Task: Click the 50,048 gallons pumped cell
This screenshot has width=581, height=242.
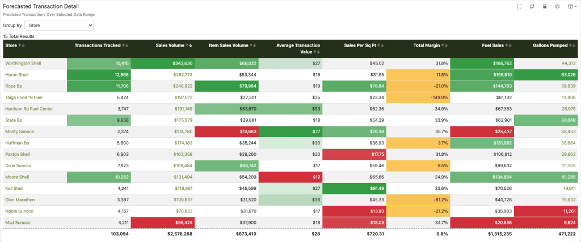Action: [546, 120]
